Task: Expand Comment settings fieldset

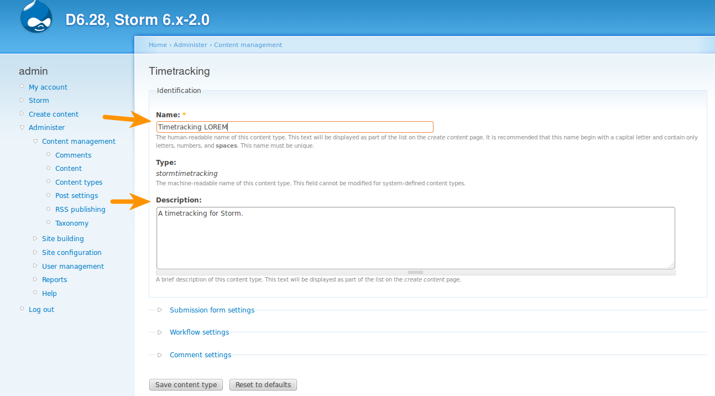Action: (x=200, y=355)
